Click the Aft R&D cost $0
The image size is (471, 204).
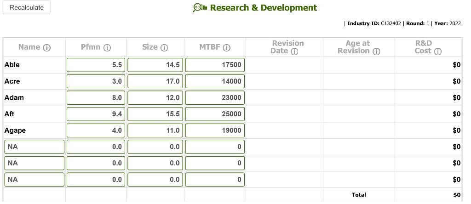pyautogui.click(x=457, y=114)
